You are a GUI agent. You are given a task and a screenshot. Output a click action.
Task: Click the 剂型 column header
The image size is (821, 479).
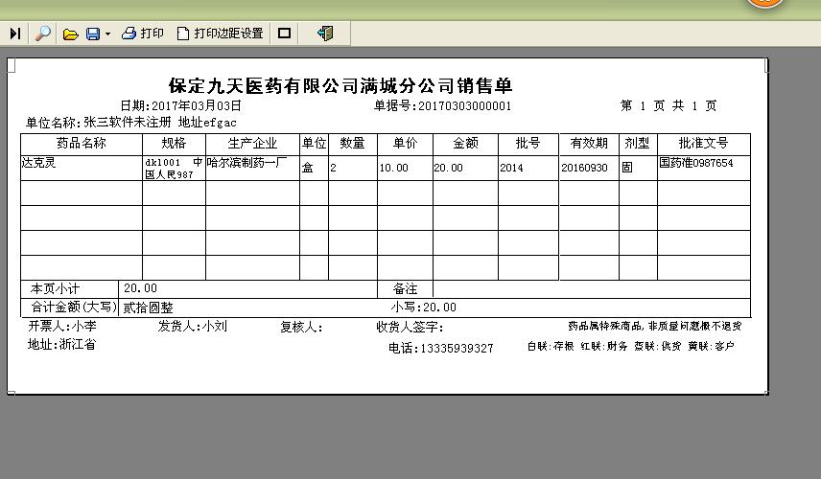[637, 144]
